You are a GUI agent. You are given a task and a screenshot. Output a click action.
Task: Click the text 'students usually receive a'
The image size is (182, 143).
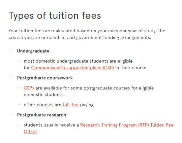51,125
